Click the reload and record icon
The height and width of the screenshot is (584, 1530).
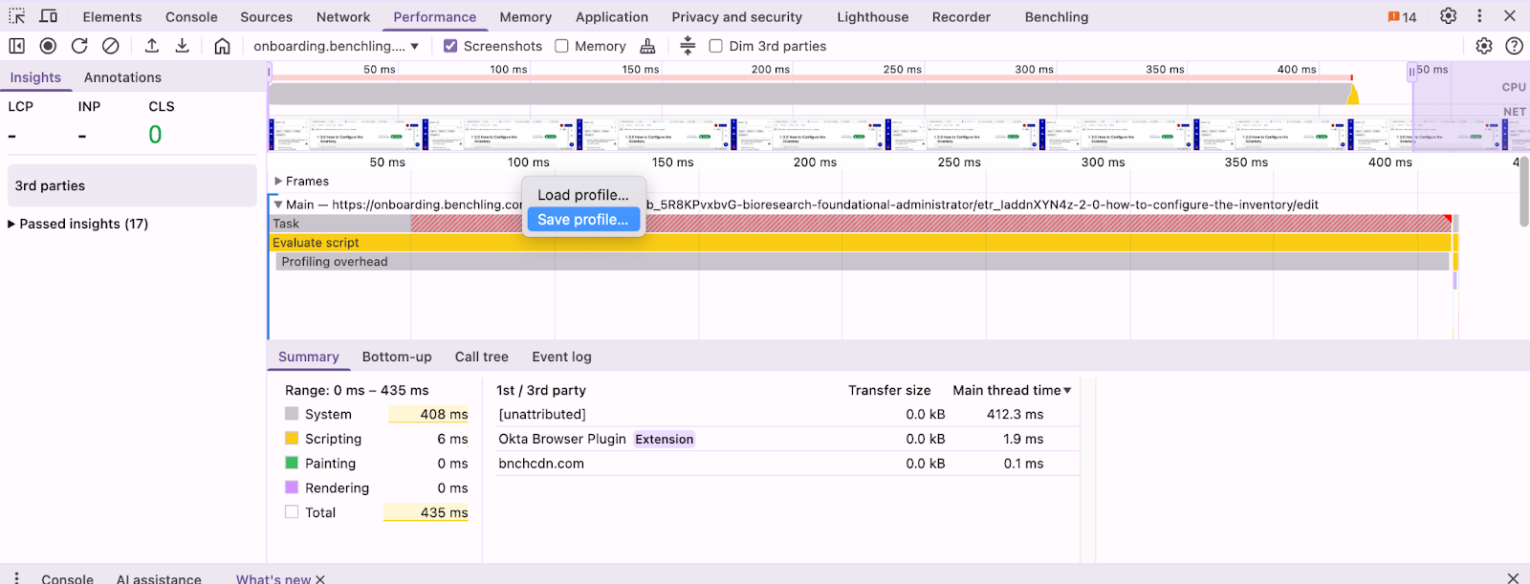[79, 46]
